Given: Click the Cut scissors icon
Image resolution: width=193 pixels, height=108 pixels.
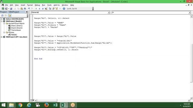Looking at the screenshot, I should click(x=15, y=9).
